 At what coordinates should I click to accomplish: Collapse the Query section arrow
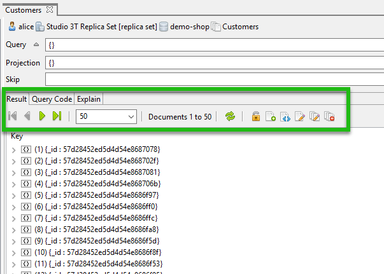click(x=36, y=45)
